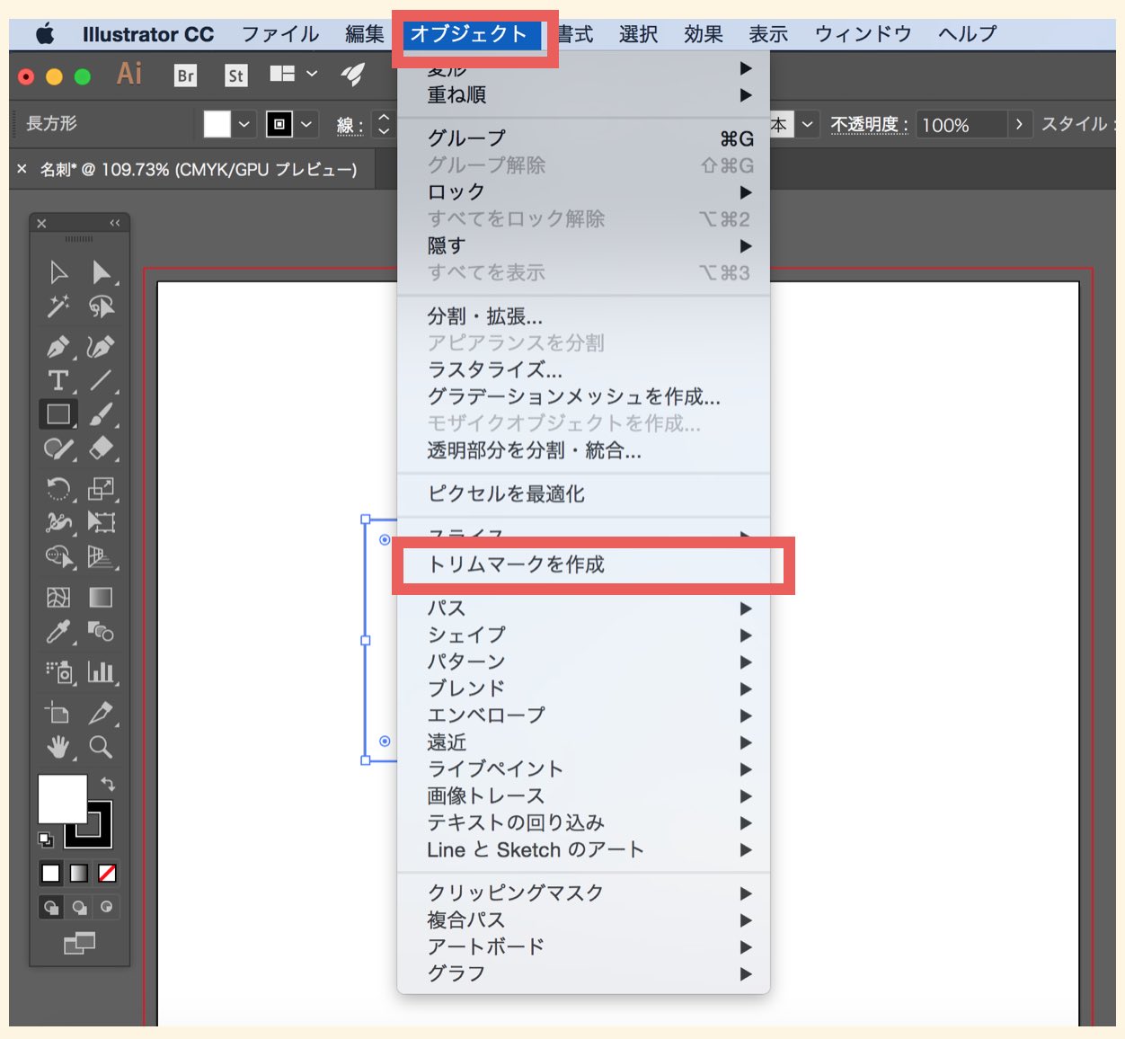This screenshot has height=1039, width=1125.
Task: Expand the 重ね順 submenu
Action: point(583,95)
